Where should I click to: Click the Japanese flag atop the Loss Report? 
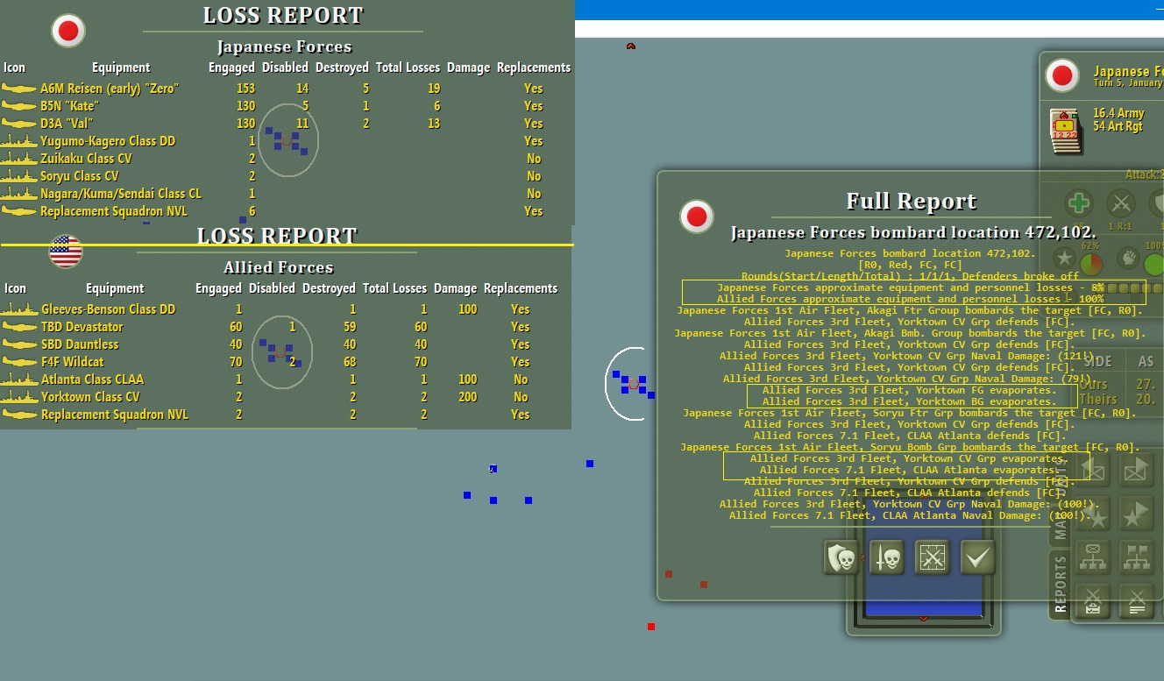point(67,31)
